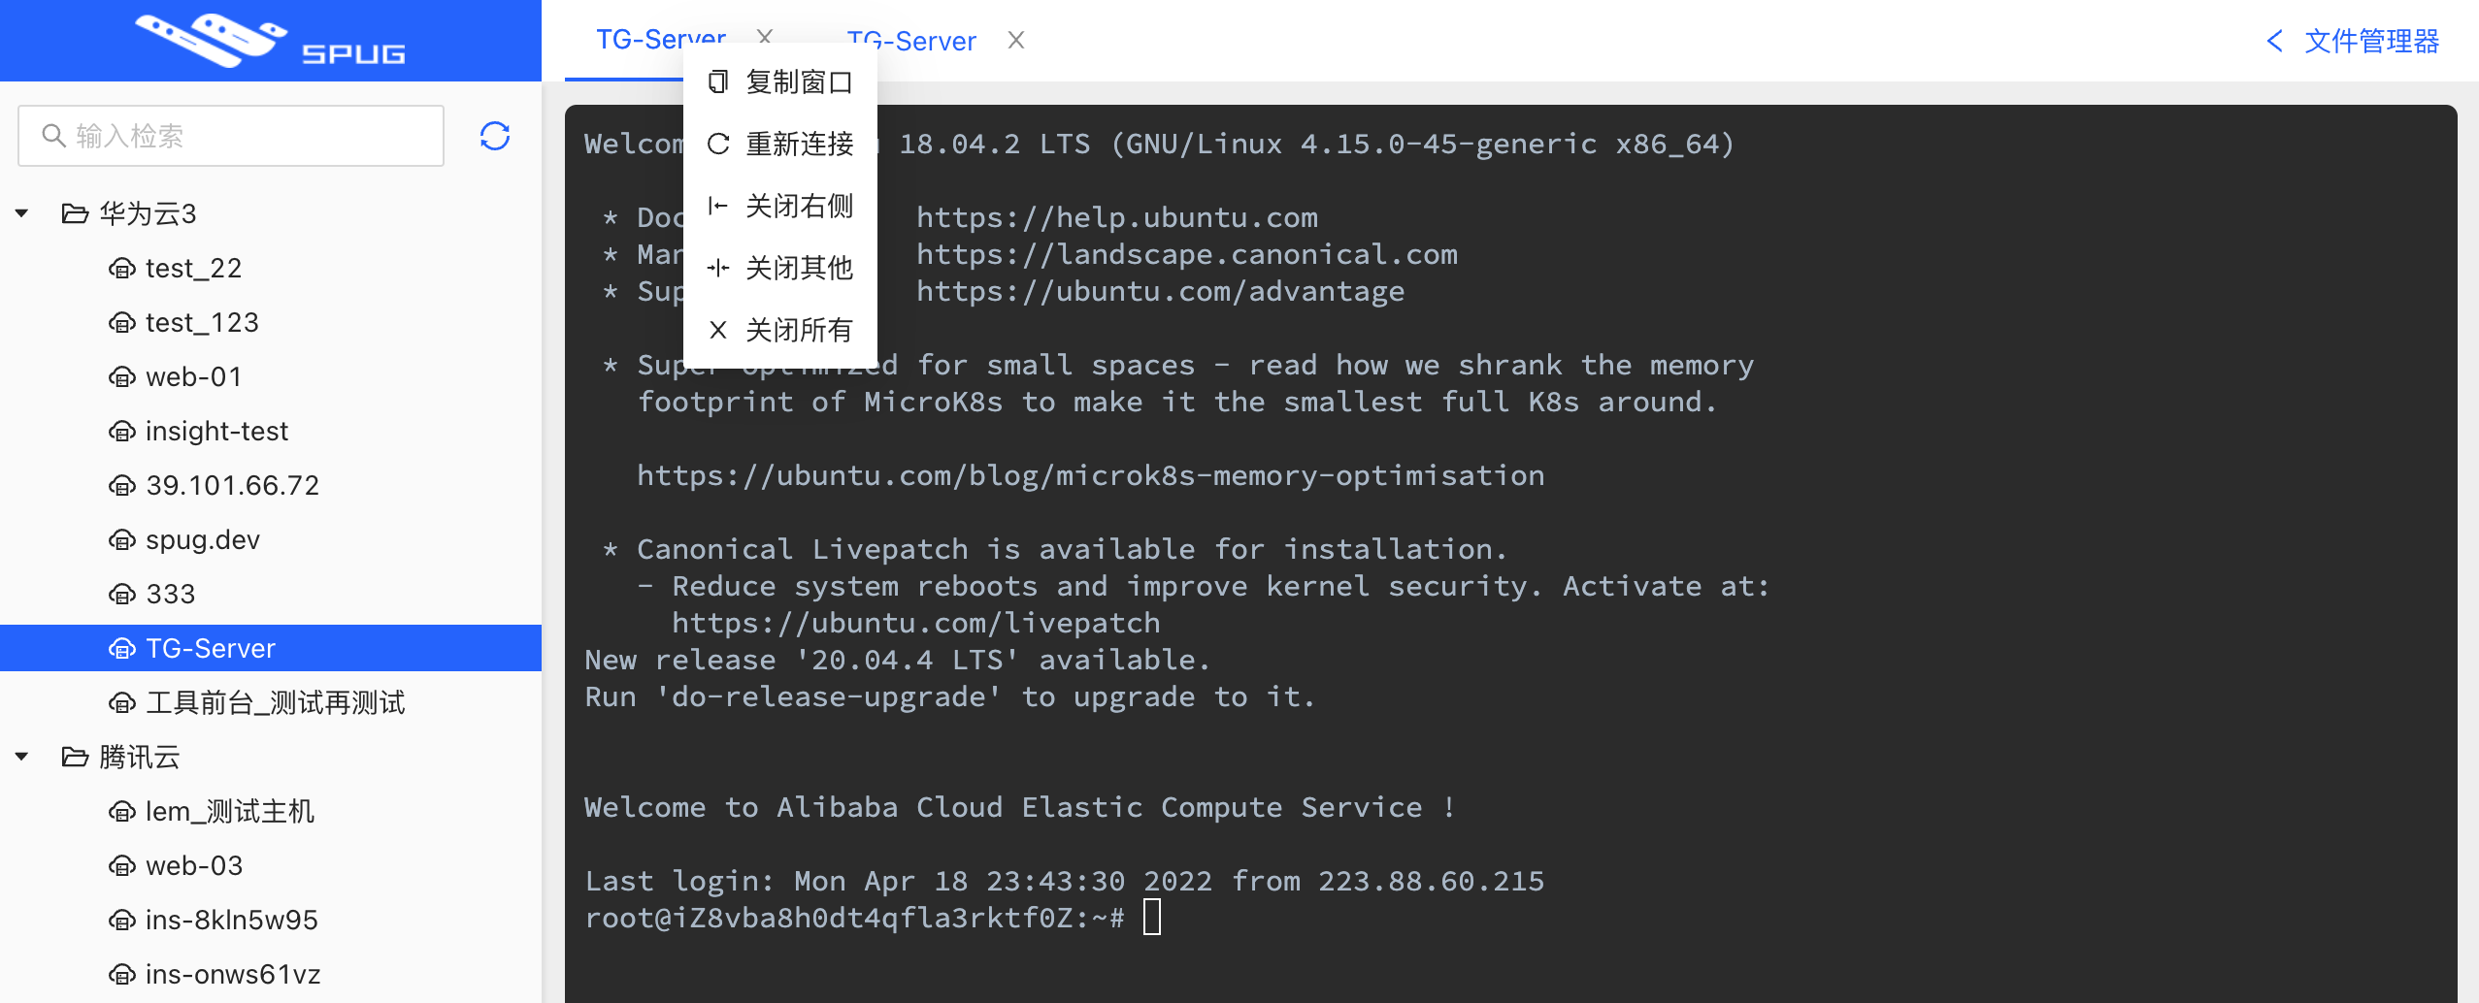Click the magnifier icon in the search box
Screen dimensions: 2479x1003
(53, 135)
